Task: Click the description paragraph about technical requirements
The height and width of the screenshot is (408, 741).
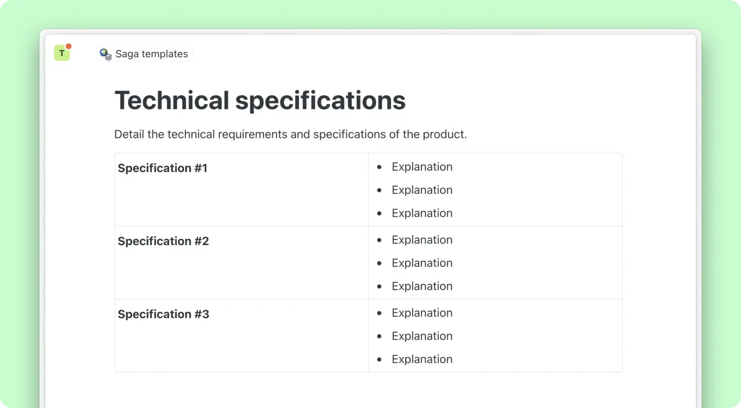Action: [x=290, y=134]
